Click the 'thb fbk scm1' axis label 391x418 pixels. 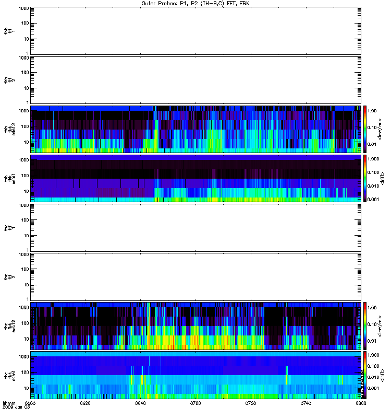click(10, 178)
